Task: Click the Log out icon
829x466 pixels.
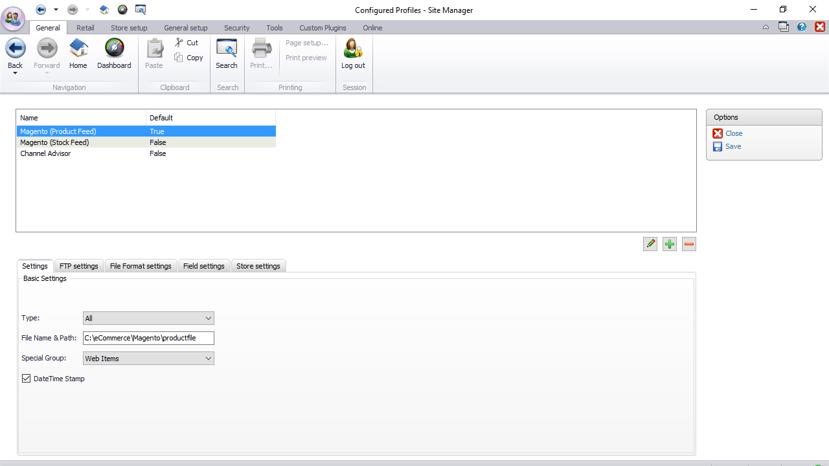Action: [353, 49]
